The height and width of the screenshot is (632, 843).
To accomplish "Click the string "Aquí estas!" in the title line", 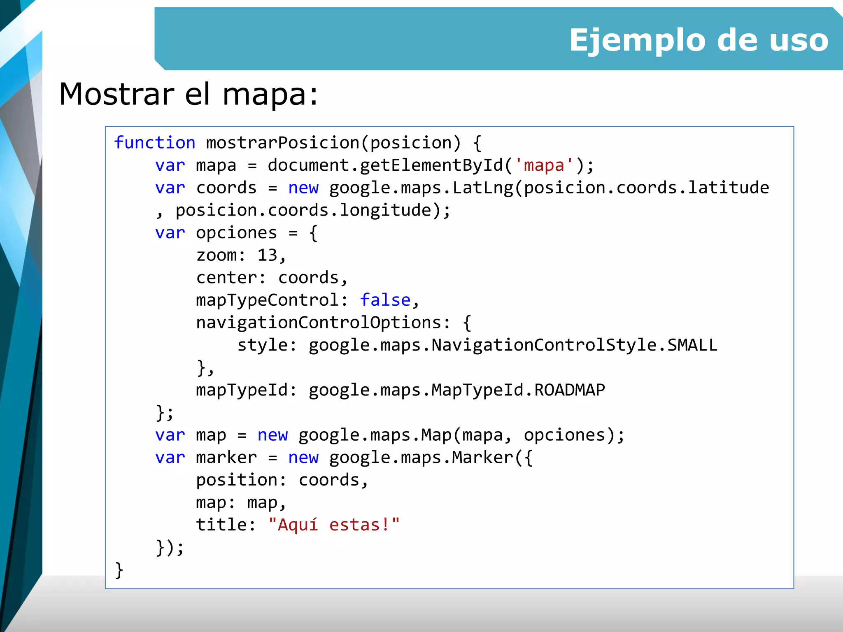I will 334,525.
